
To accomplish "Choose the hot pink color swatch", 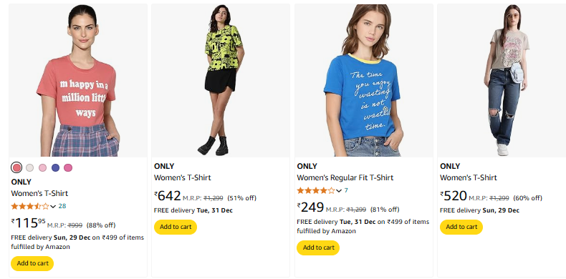I will tap(68, 167).
